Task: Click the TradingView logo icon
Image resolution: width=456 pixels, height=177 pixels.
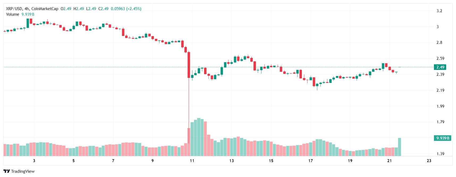Action: click(7, 171)
